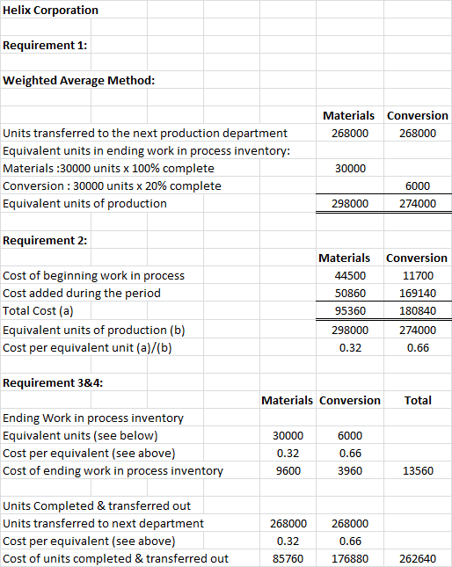452x567 pixels.
Task: Click Cost added during the period label
Action: pyautogui.click(x=82, y=294)
